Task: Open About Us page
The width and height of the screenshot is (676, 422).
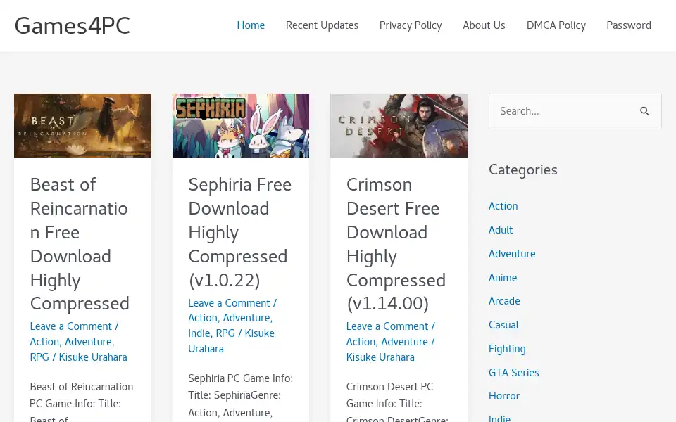Action: [x=484, y=25]
